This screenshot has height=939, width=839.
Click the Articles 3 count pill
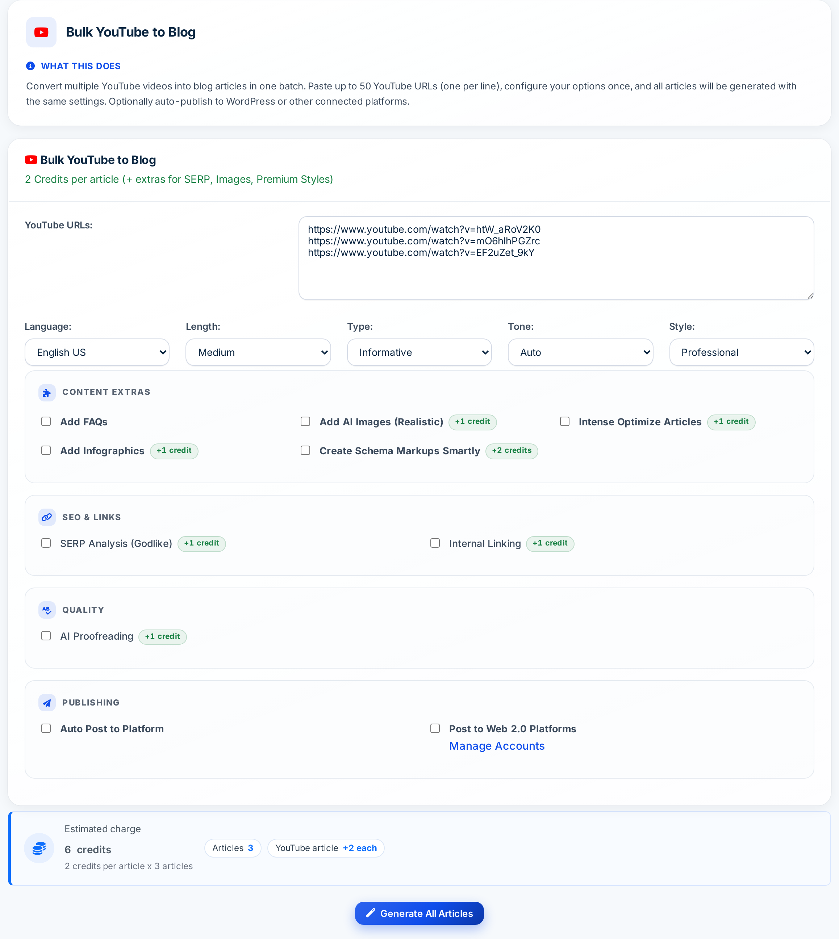[x=233, y=848]
